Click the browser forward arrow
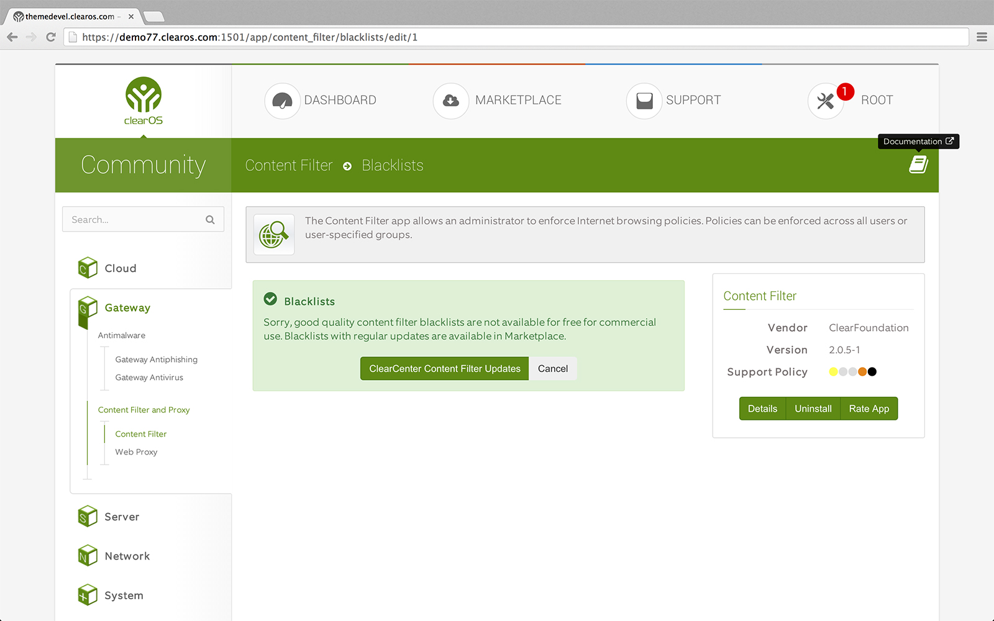 [32, 37]
